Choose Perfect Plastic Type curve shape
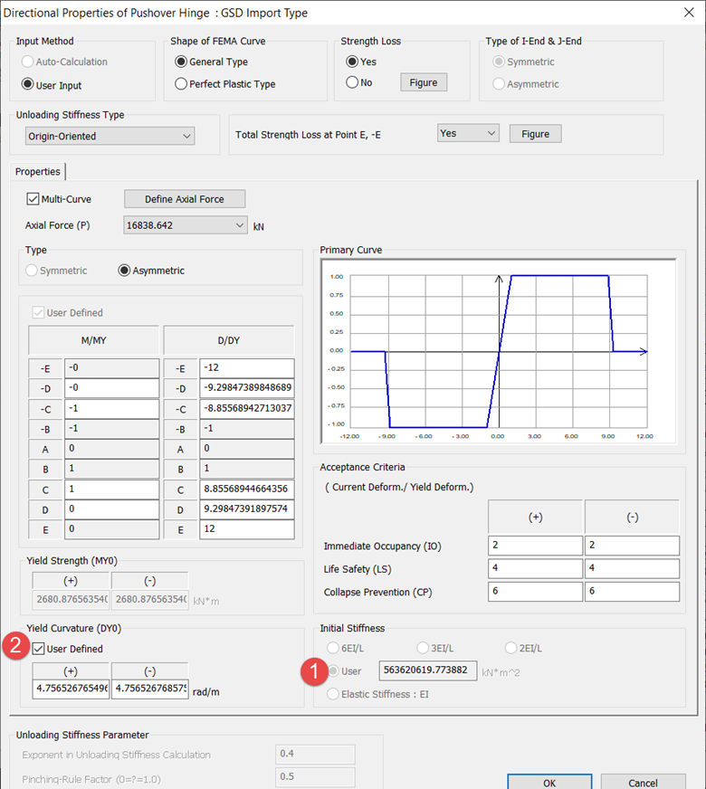 [x=182, y=84]
